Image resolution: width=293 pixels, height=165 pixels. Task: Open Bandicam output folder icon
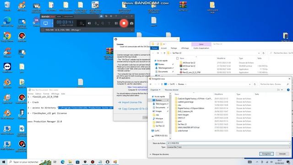106,16
